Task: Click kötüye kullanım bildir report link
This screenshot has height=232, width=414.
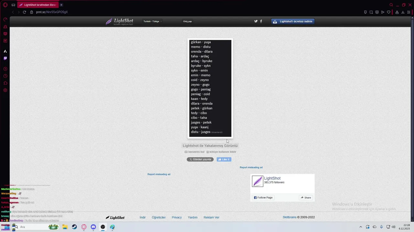Action: (x=221, y=152)
